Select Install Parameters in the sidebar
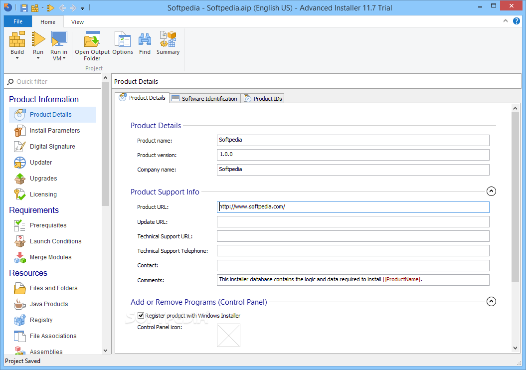526x370 pixels. click(53, 131)
